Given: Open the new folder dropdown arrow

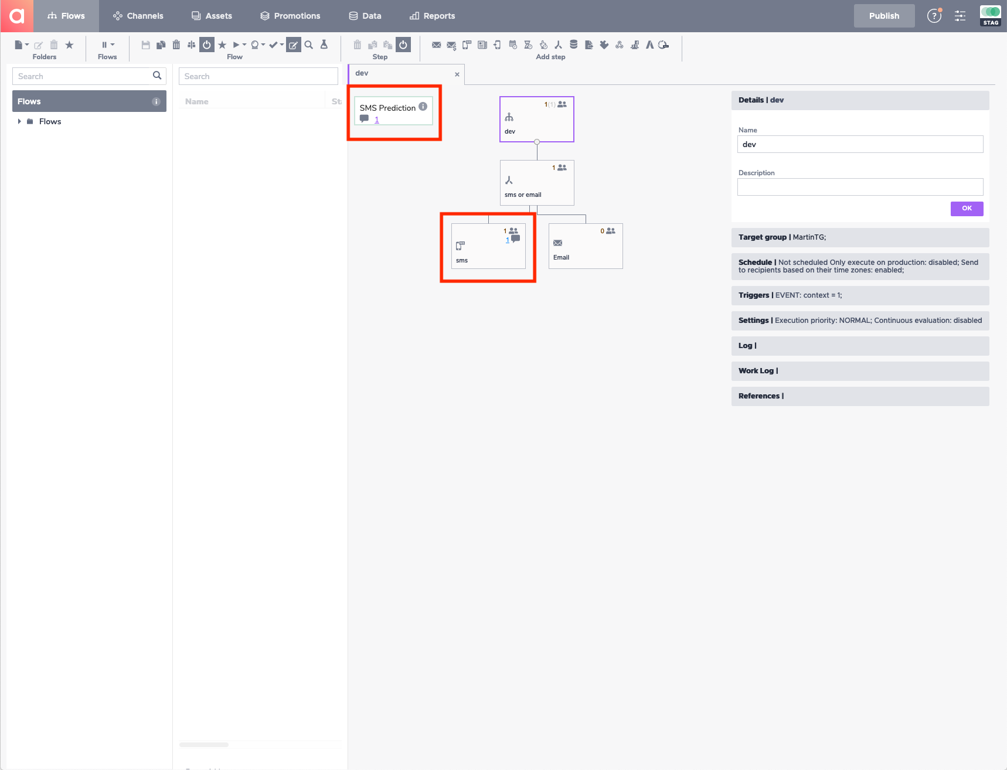Looking at the screenshot, I should point(27,45).
